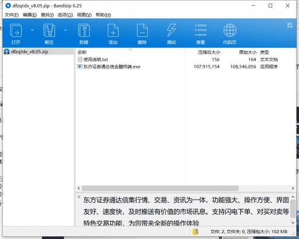Click the status bar archive icon
Image resolution: width=299 pixels, height=239 pixels.
196,232
